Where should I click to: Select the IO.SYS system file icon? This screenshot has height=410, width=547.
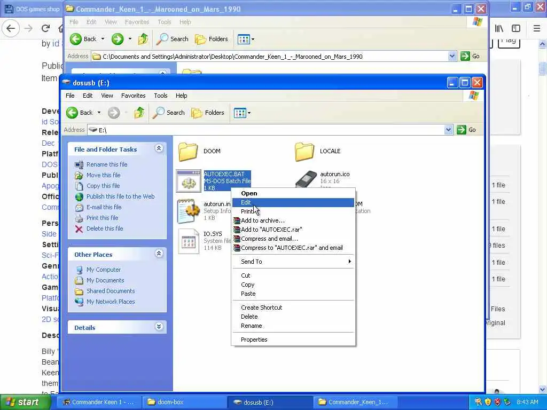189,241
